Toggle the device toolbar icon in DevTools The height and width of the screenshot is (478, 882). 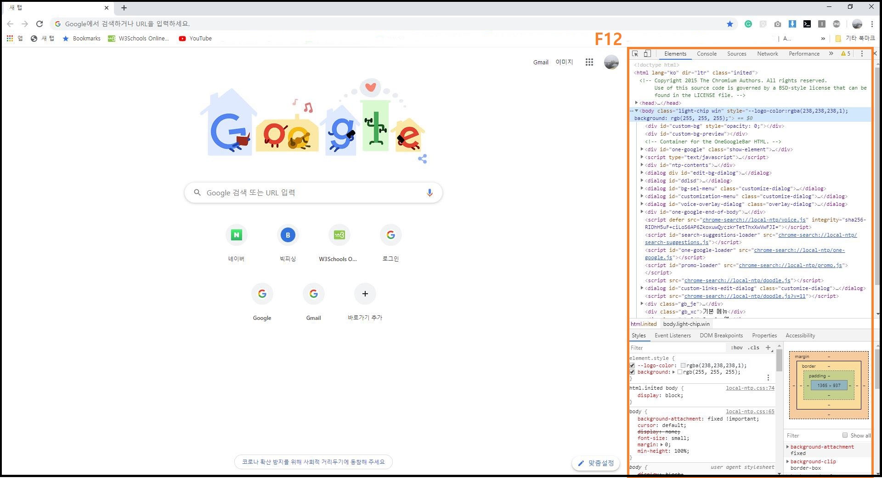tap(647, 54)
